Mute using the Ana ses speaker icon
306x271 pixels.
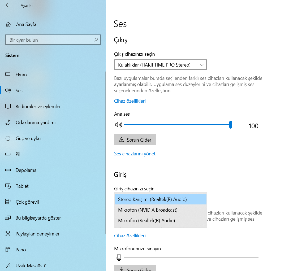pyautogui.click(x=119, y=125)
